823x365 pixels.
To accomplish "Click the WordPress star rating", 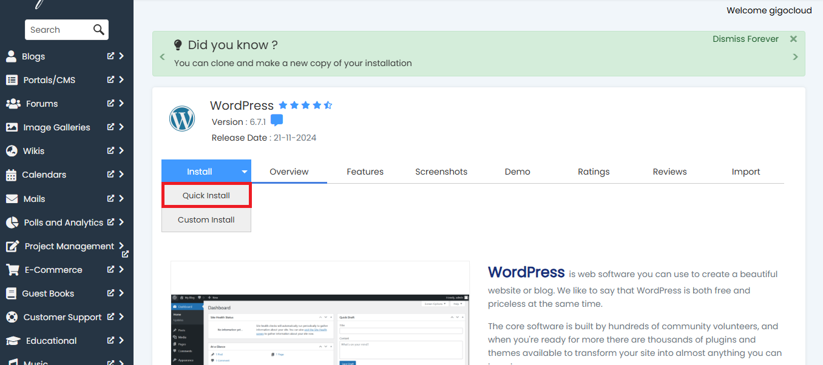I will (x=305, y=105).
